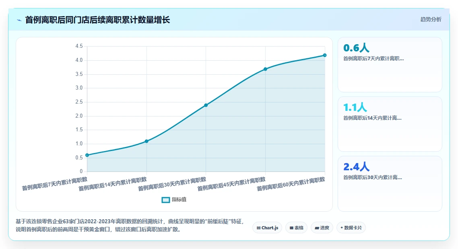458x249 pixels.
Task: Click the 30-day data point on chart
Action: tap(206, 105)
